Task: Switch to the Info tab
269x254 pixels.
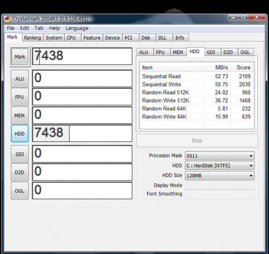Action: click(181, 37)
